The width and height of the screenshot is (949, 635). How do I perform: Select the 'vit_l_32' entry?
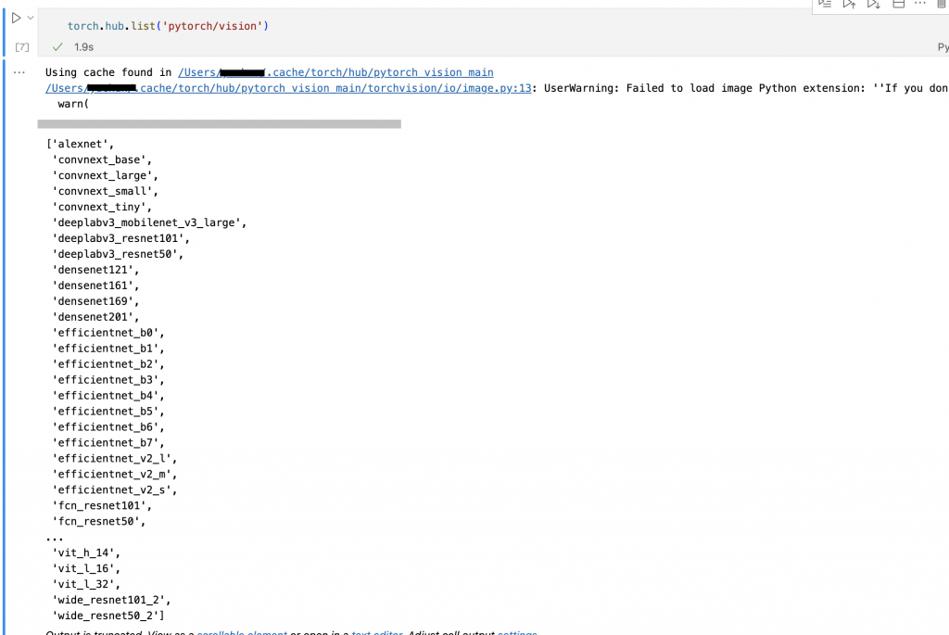[86, 585]
